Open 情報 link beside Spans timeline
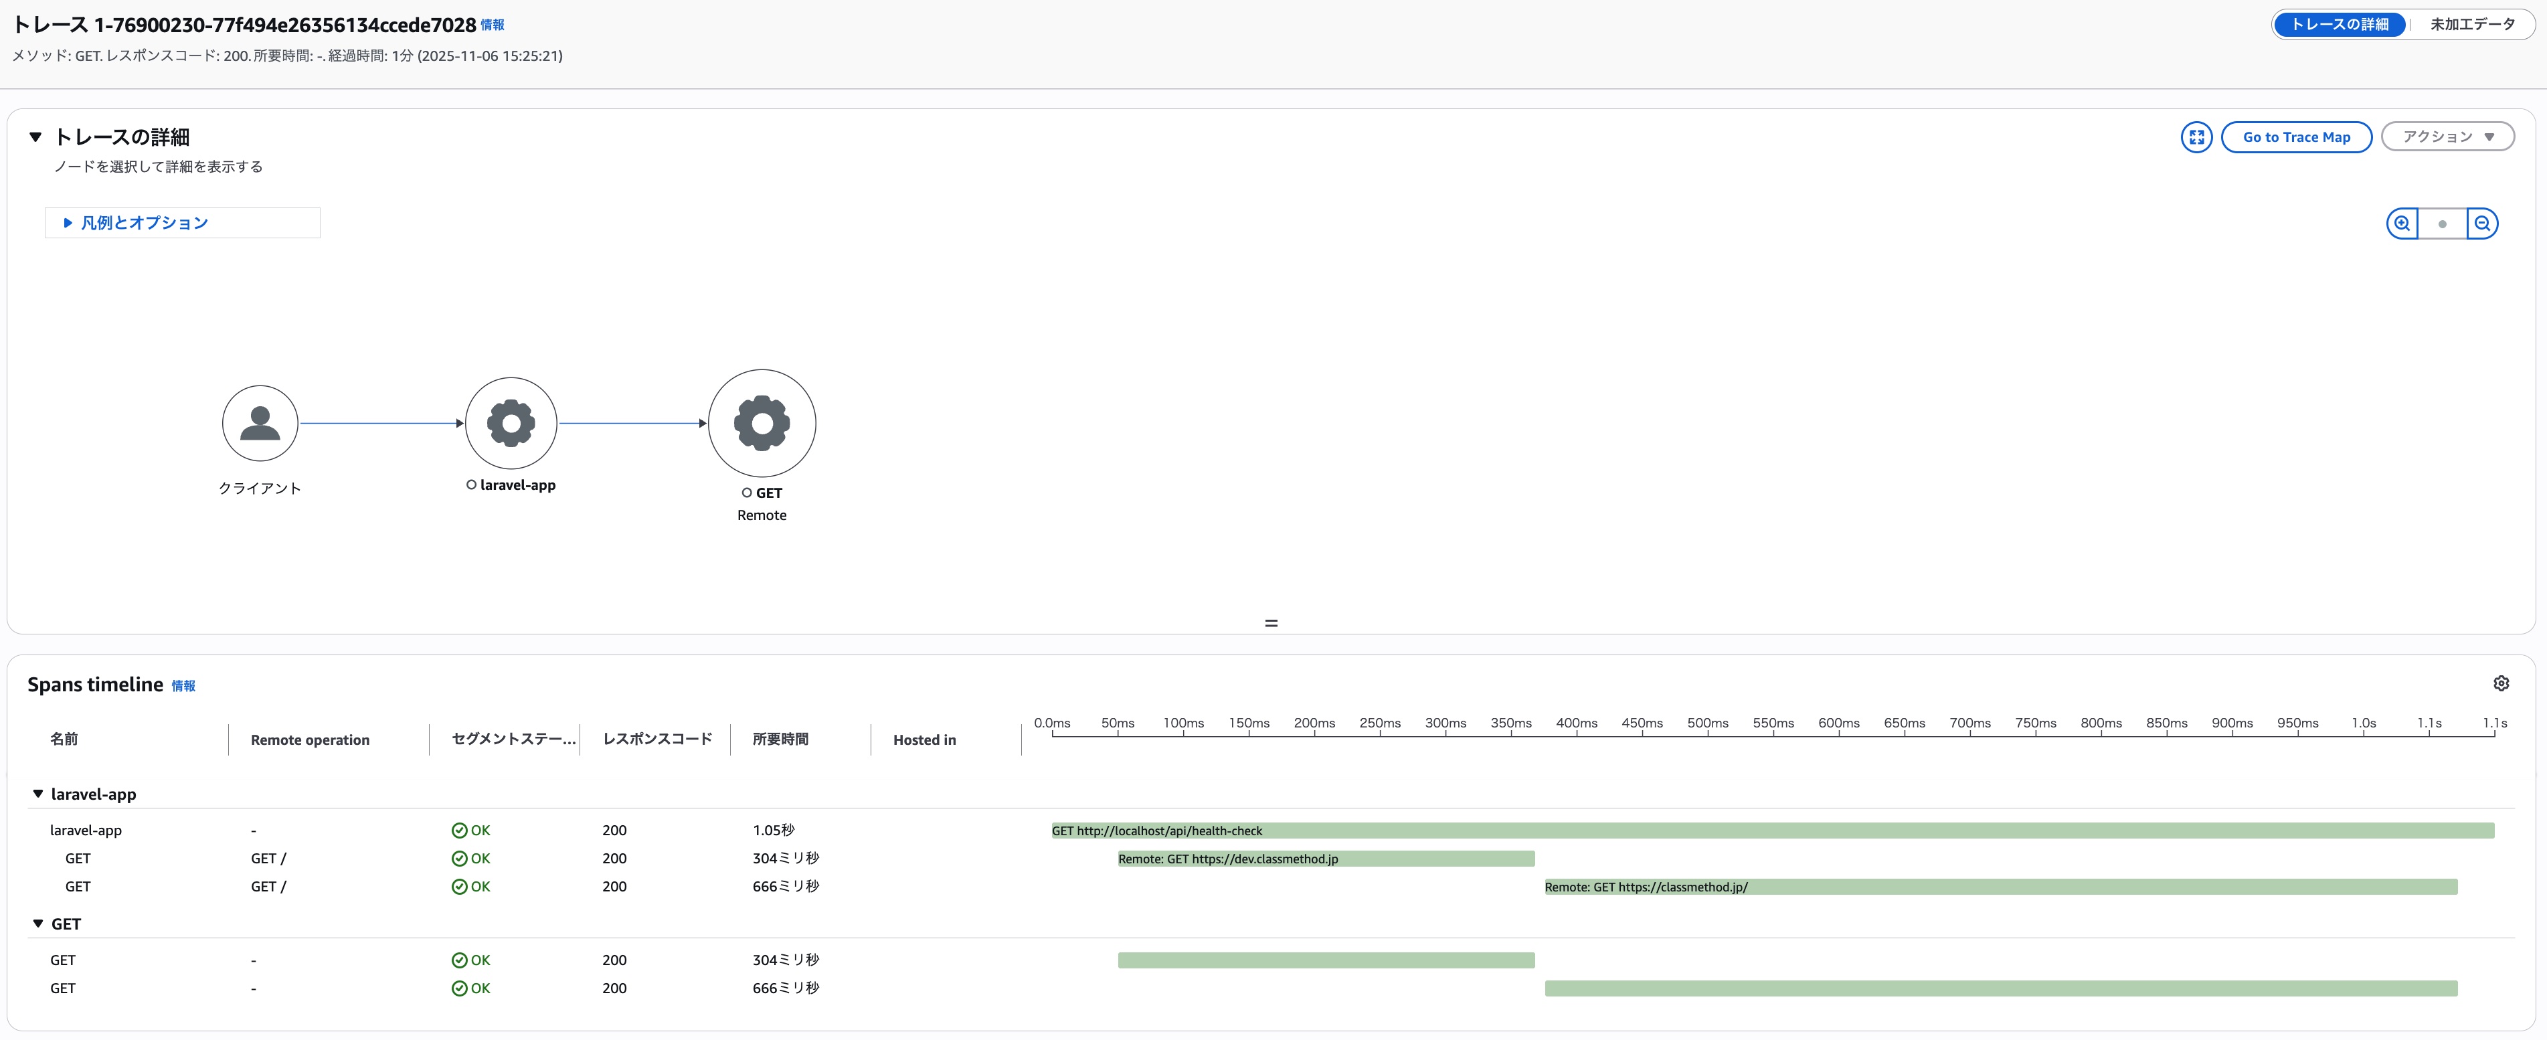The height and width of the screenshot is (1040, 2547). point(184,686)
